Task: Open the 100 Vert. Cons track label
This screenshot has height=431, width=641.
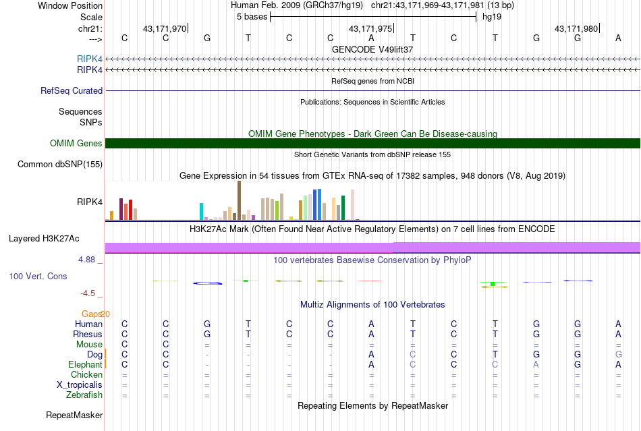Action: [x=38, y=276]
